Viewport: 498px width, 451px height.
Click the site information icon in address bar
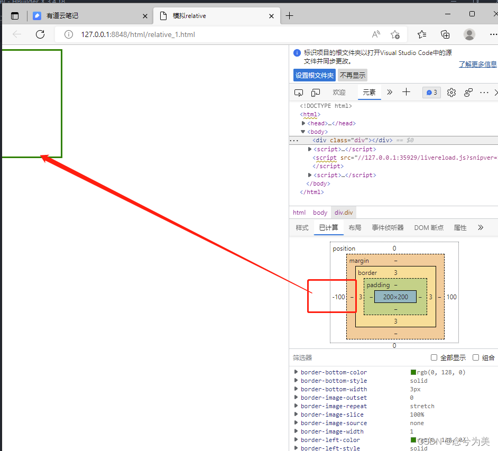coord(69,34)
